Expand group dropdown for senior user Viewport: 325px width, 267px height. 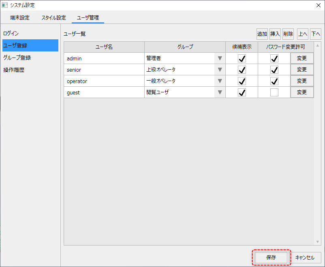pyautogui.click(x=220, y=70)
